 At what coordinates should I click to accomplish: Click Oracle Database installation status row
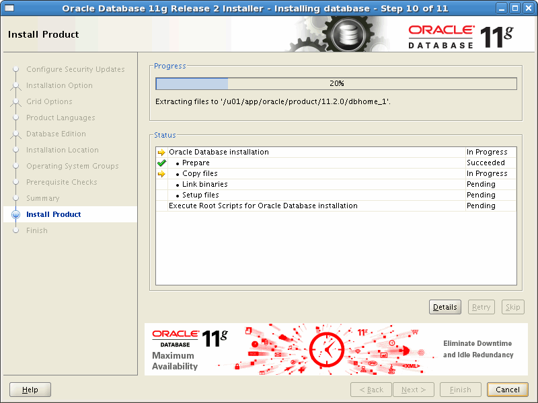pos(336,152)
